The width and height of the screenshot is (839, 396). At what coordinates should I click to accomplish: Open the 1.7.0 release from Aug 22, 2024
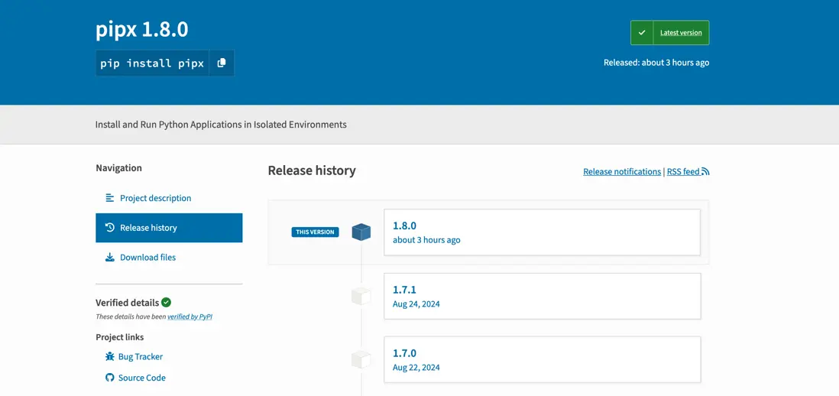point(542,359)
